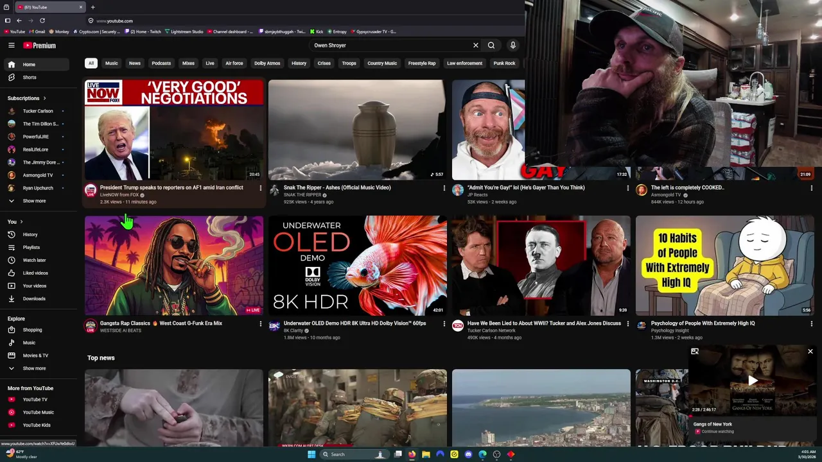Select the Freestyle Rap filter chip
The width and height of the screenshot is (822, 462).
[x=422, y=64]
